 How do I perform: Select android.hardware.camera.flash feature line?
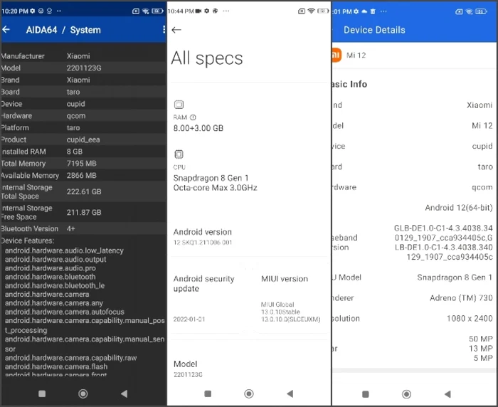click(x=56, y=366)
